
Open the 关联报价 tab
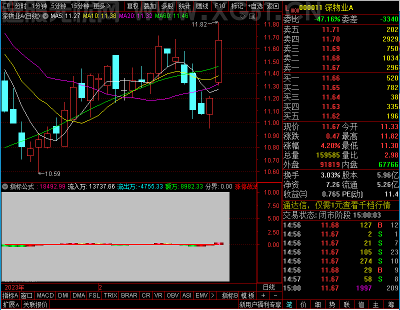point(35,304)
